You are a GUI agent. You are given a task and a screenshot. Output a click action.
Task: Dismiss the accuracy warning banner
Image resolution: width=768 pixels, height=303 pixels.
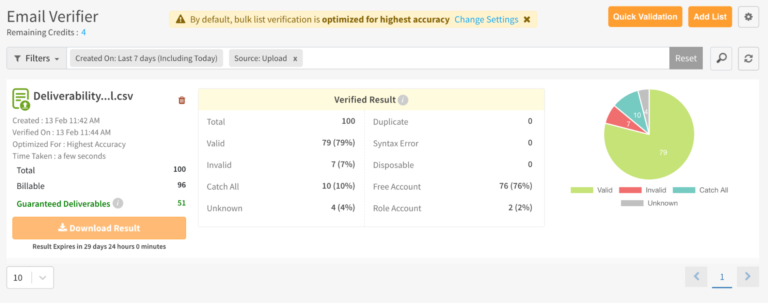(527, 19)
